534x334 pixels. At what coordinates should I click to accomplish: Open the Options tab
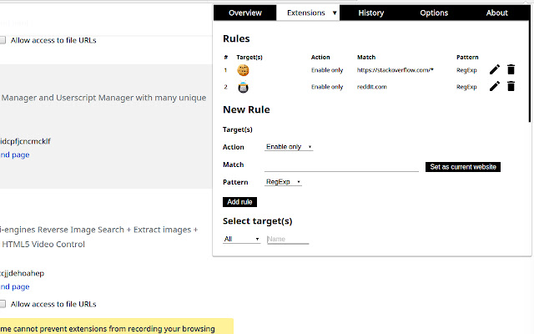click(434, 13)
